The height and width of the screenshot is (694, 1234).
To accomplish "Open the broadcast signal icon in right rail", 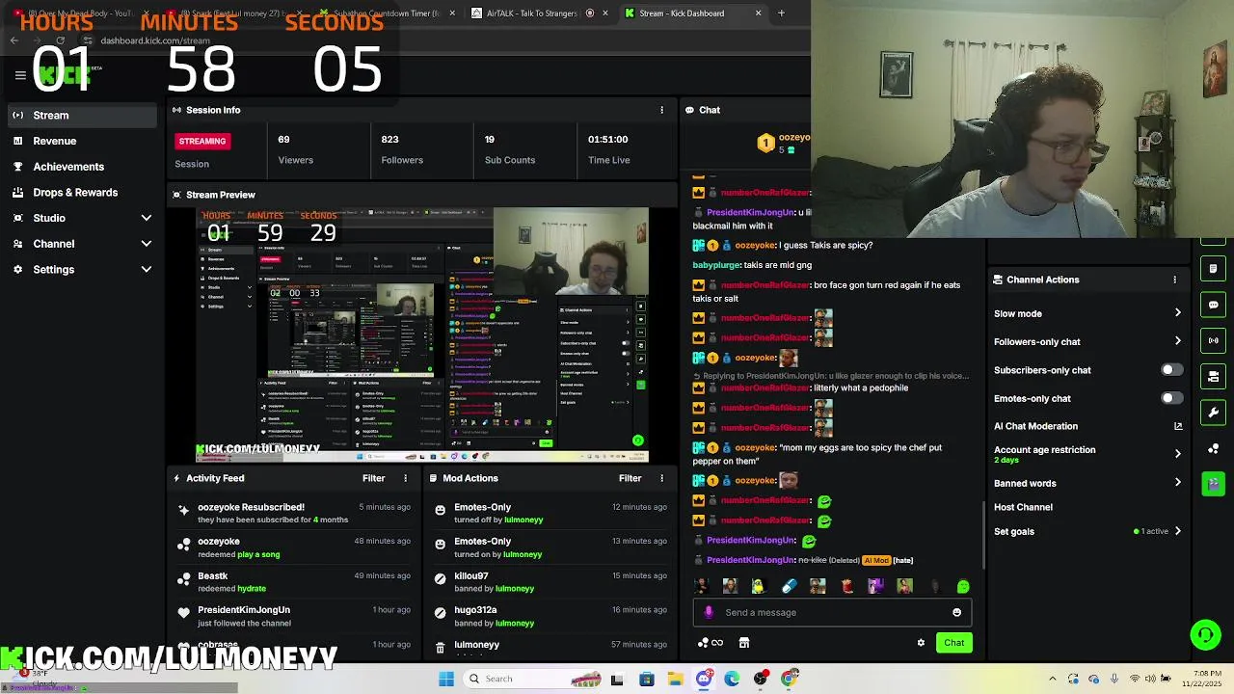I will coord(1214,340).
